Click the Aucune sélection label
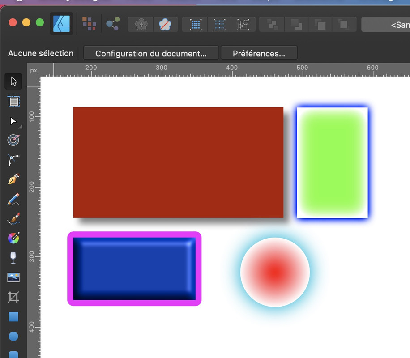This screenshot has height=358, width=410. coord(41,53)
